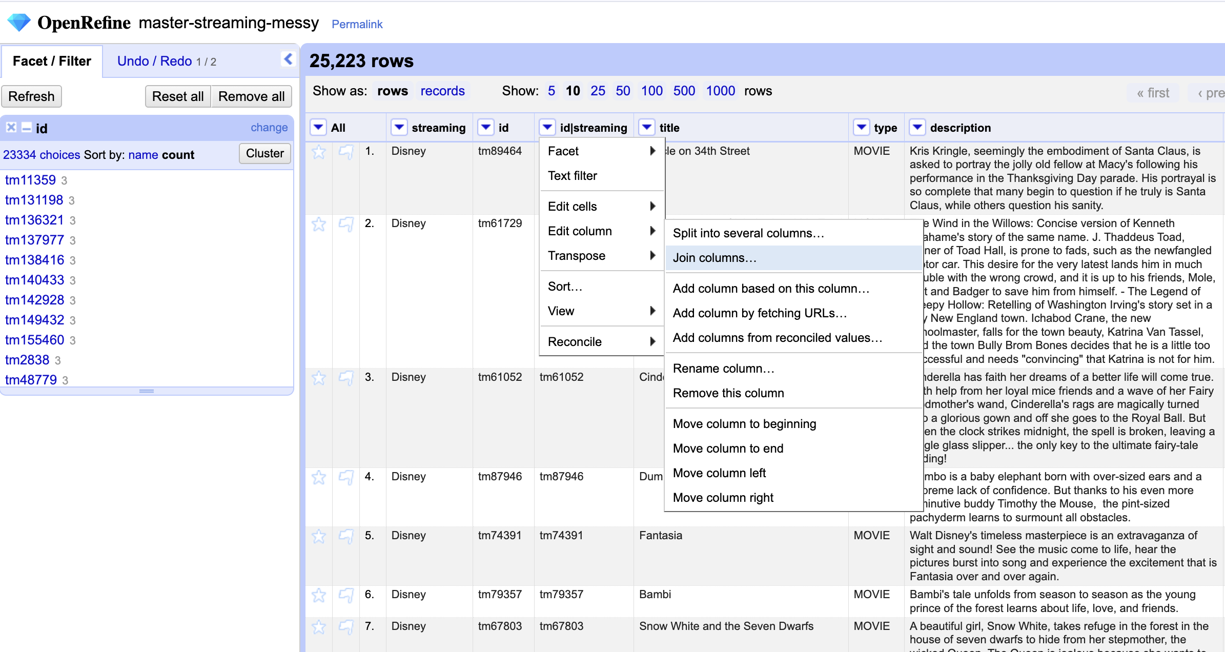Select Add column by fetching URLs…
1225x652 pixels.
pos(793,313)
